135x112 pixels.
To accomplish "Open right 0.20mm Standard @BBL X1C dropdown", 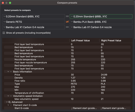I will [101, 17].
